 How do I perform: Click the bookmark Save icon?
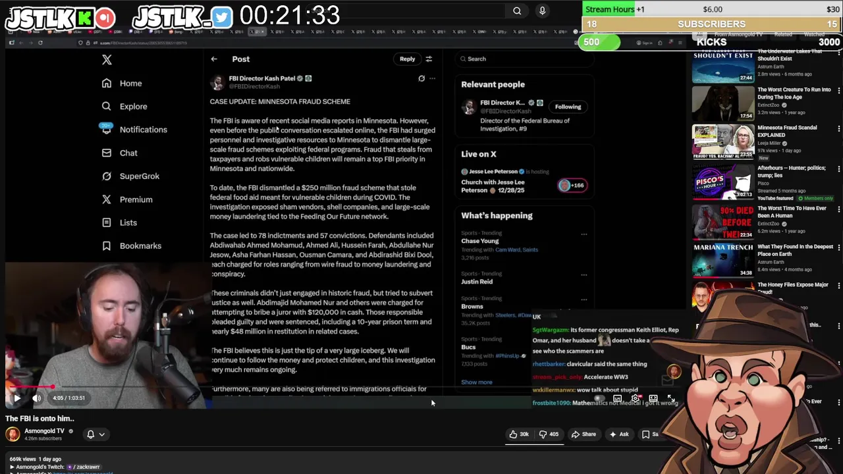click(x=646, y=434)
